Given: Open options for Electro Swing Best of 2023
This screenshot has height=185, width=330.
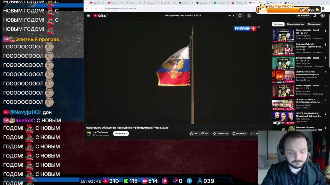Looking at the screenshot, I should [x=326, y=58].
